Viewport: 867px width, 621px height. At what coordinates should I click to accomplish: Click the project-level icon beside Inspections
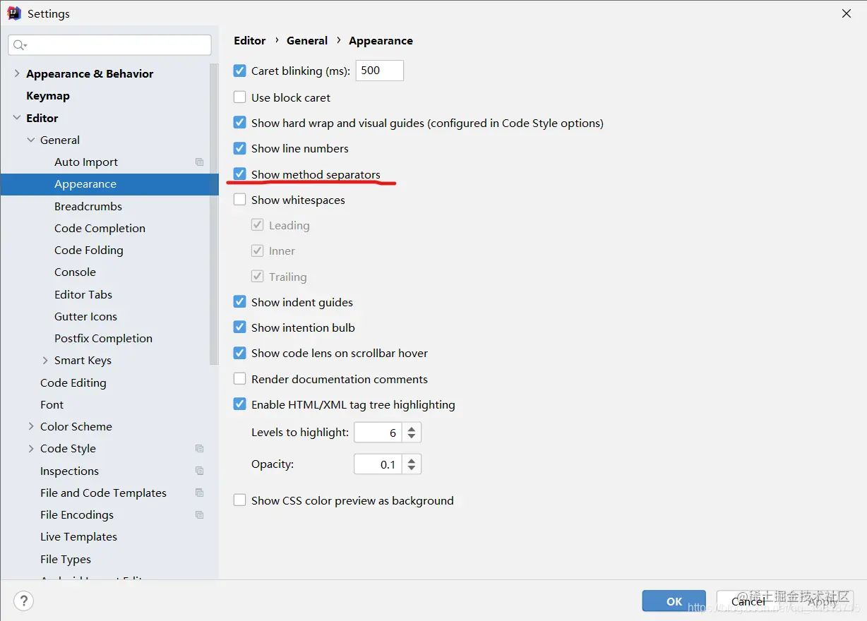click(x=200, y=471)
